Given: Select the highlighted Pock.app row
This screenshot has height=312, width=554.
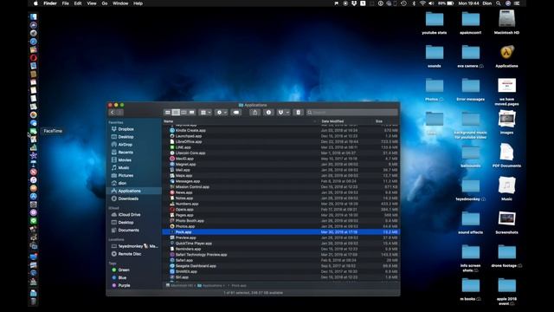Looking at the screenshot, I should [280, 232].
